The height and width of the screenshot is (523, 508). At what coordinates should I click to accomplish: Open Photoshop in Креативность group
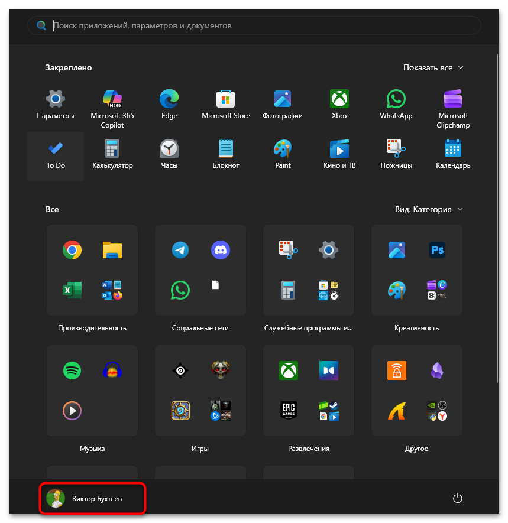coord(437,250)
